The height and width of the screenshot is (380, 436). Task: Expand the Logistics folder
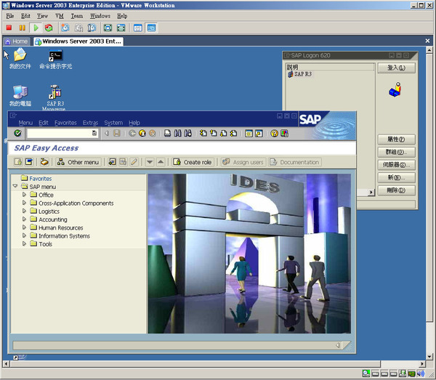(24, 211)
